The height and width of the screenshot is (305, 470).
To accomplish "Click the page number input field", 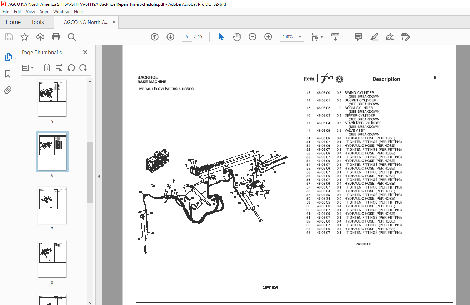I will point(187,37).
